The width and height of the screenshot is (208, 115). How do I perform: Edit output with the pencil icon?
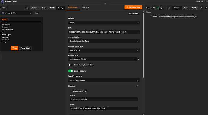click(201, 8)
